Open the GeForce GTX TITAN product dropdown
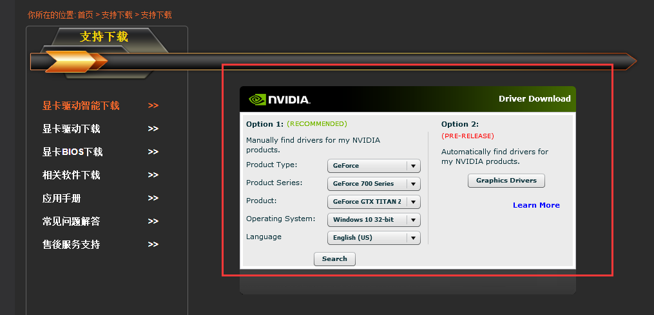 pos(374,202)
